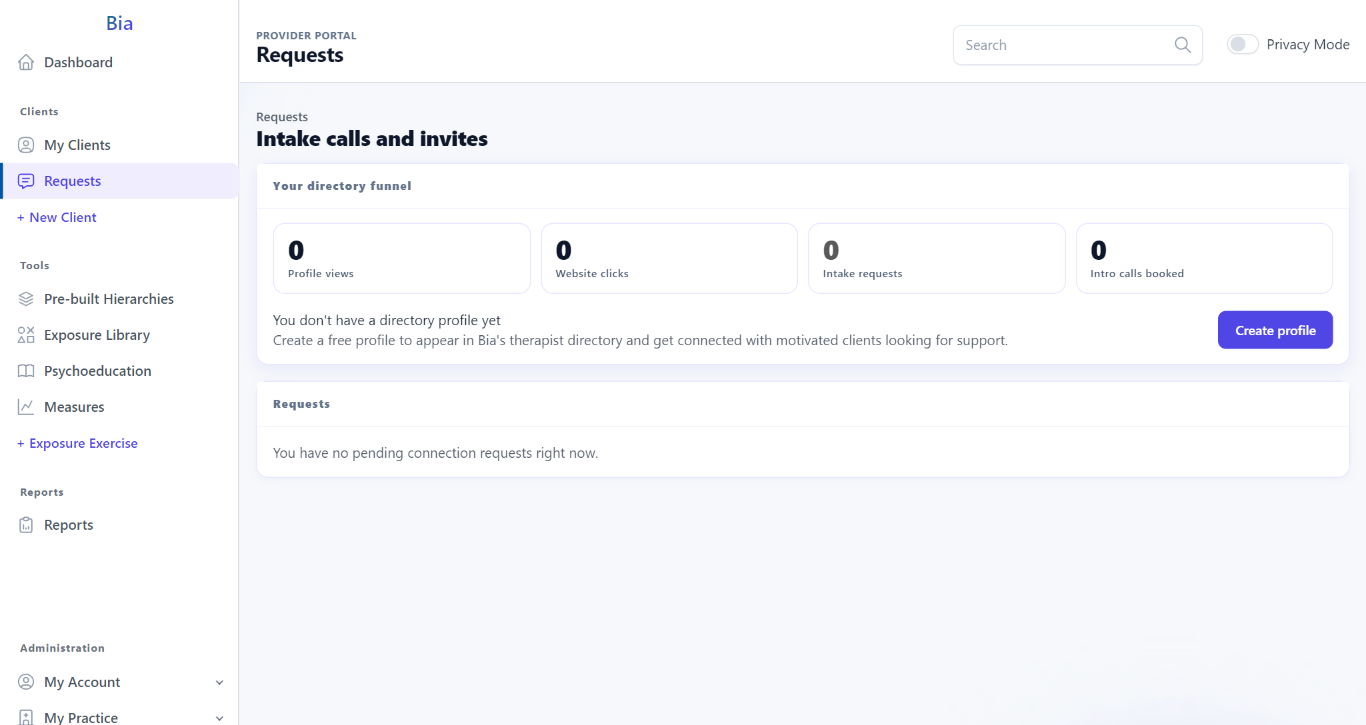Click the search magnifier icon
Viewport: 1366px width, 725px height.
pyautogui.click(x=1183, y=45)
